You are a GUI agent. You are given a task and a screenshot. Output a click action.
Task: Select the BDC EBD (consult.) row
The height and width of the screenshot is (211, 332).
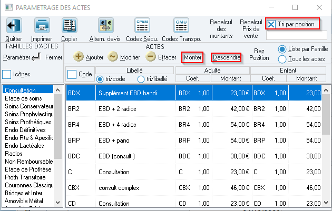coord(194,156)
